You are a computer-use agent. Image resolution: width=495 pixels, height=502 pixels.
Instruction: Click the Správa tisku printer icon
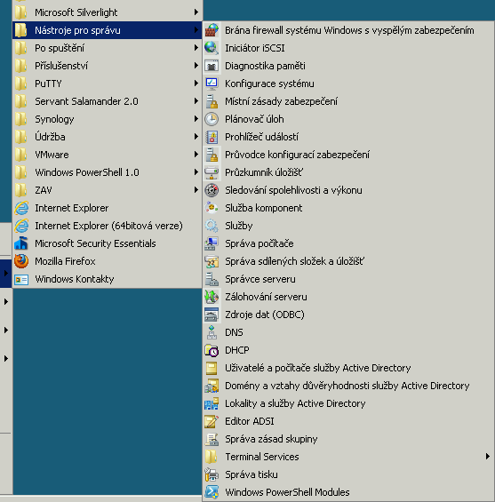click(x=212, y=474)
